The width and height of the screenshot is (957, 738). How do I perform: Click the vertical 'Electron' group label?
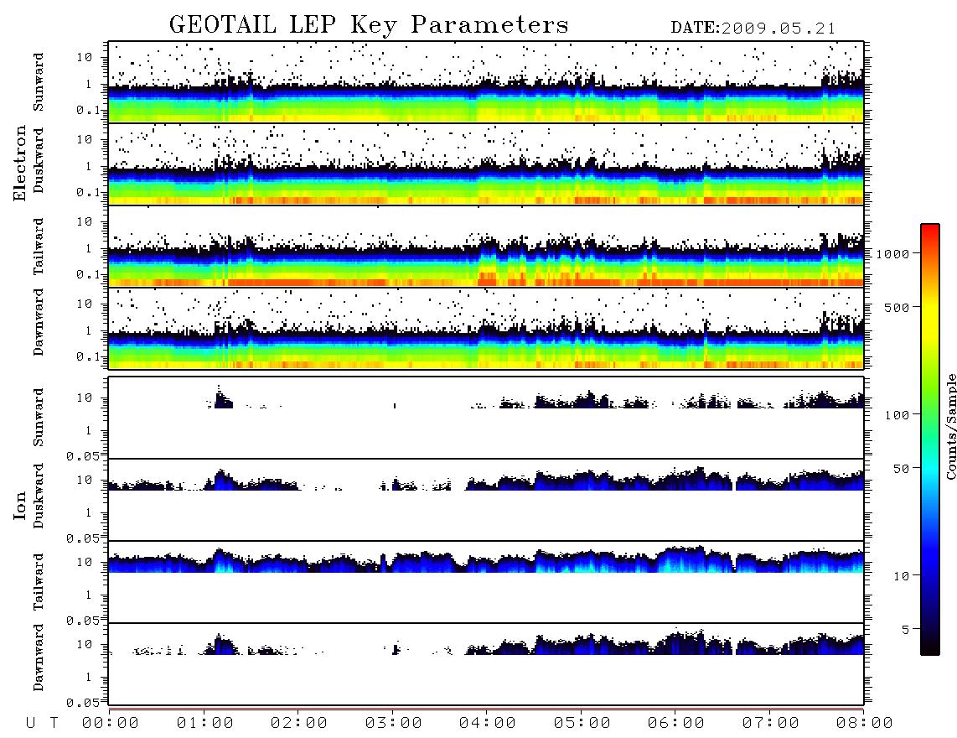click(x=19, y=163)
